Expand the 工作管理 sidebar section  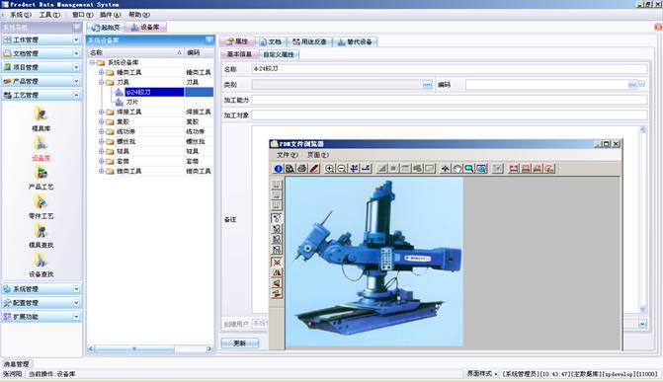click(41, 39)
